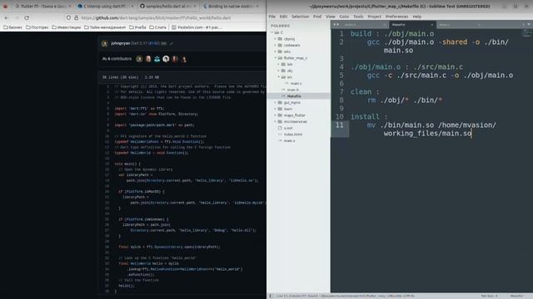
Task: Select the learn folder in sidebar
Action: coord(288,109)
